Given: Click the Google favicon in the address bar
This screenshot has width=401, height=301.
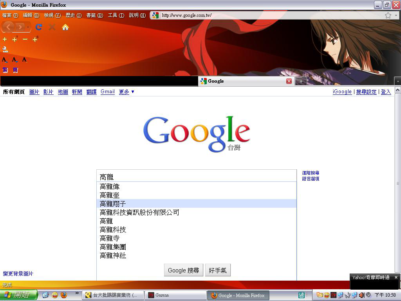Looking at the screenshot, I should pos(155,15).
